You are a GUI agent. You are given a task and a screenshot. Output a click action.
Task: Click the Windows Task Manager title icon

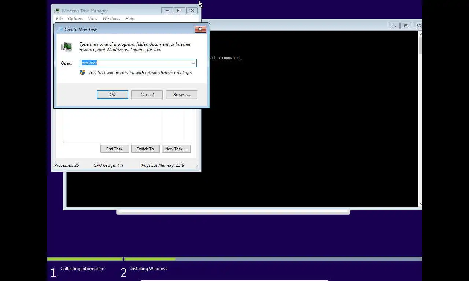click(x=57, y=11)
